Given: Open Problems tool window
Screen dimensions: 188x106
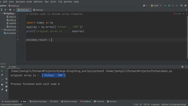Looking at the screenshot, I should (85, 102).
